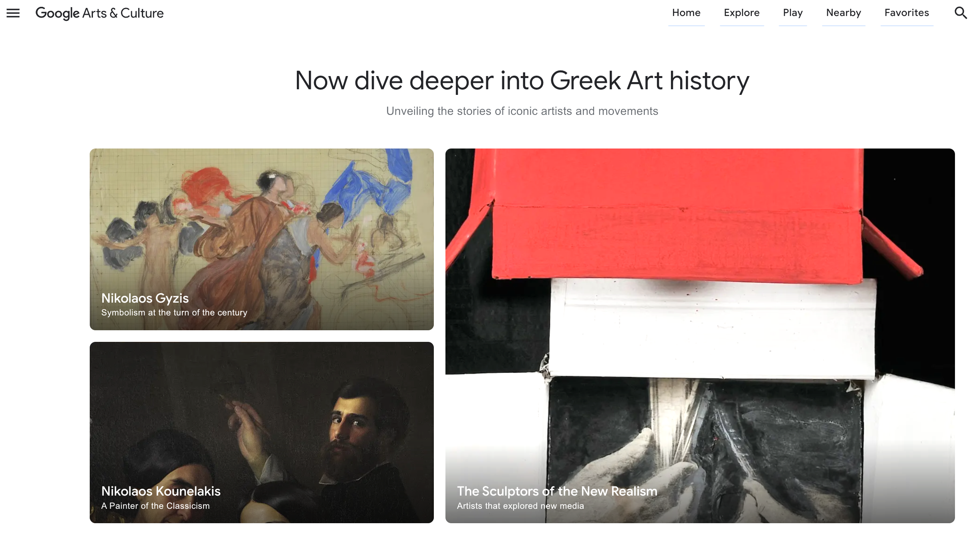The image size is (971, 534).
Task: Open the Favorites tab
Action: click(x=907, y=13)
